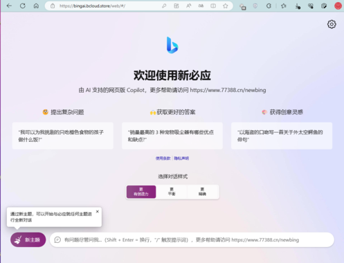Open the downloads toolbar icon
Screen dimensions: 344x263
click(298, 6)
